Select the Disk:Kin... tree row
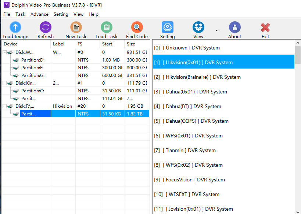This screenshot has width=301, height=214. pyautogui.click(x=75, y=83)
